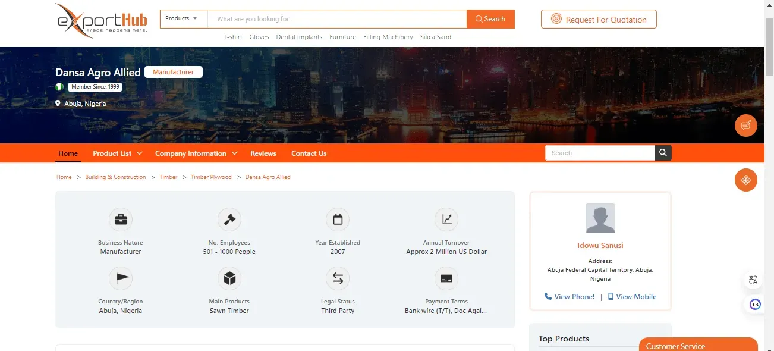Select the Furniture suggested search

[342, 37]
